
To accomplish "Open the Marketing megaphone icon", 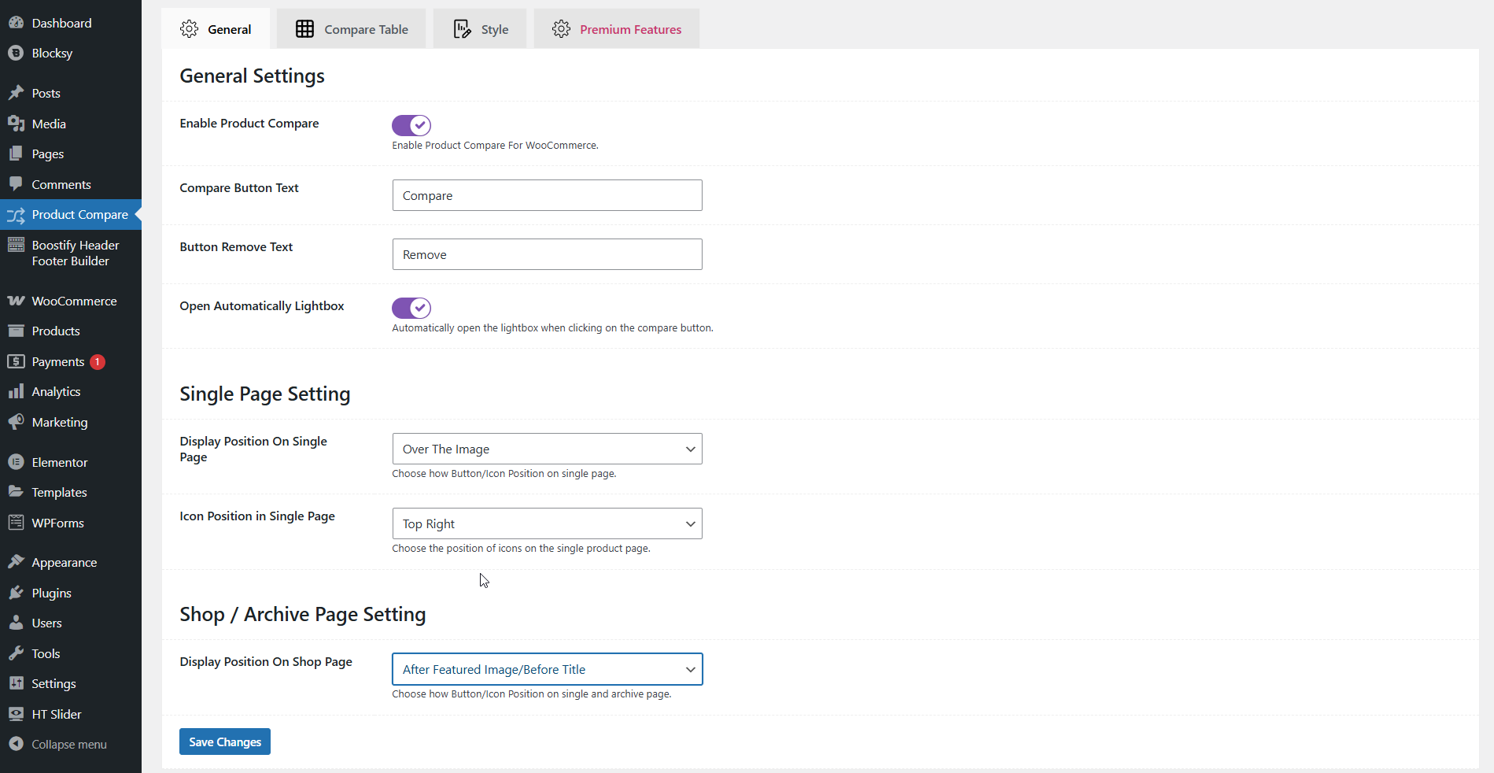I will tap(16, 422).
